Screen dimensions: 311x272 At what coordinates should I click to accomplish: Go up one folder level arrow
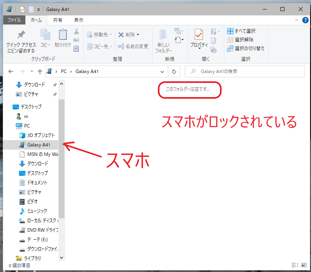40,71
